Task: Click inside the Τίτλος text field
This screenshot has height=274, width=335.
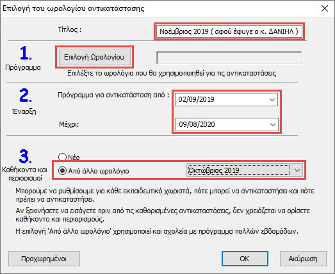Action: (229, 31)
